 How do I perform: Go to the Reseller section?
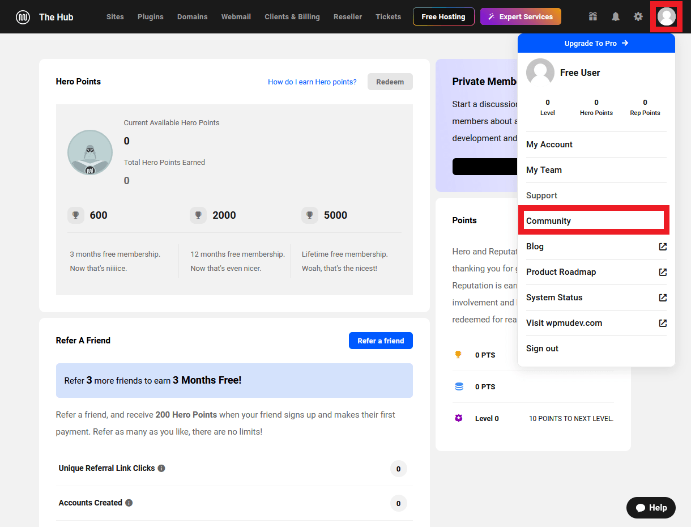348,16
